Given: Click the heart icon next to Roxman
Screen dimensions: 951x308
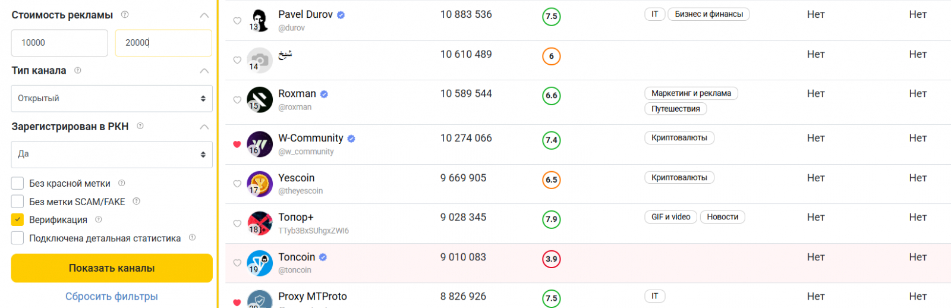Looking at the screenshot, I should pos(237,100).
